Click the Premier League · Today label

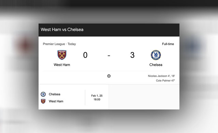[59, 44]
